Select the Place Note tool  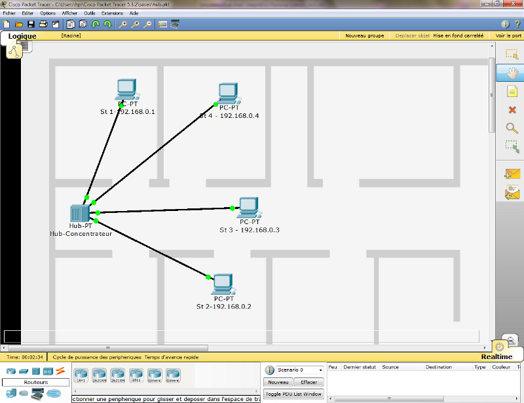tap(512, 91)
